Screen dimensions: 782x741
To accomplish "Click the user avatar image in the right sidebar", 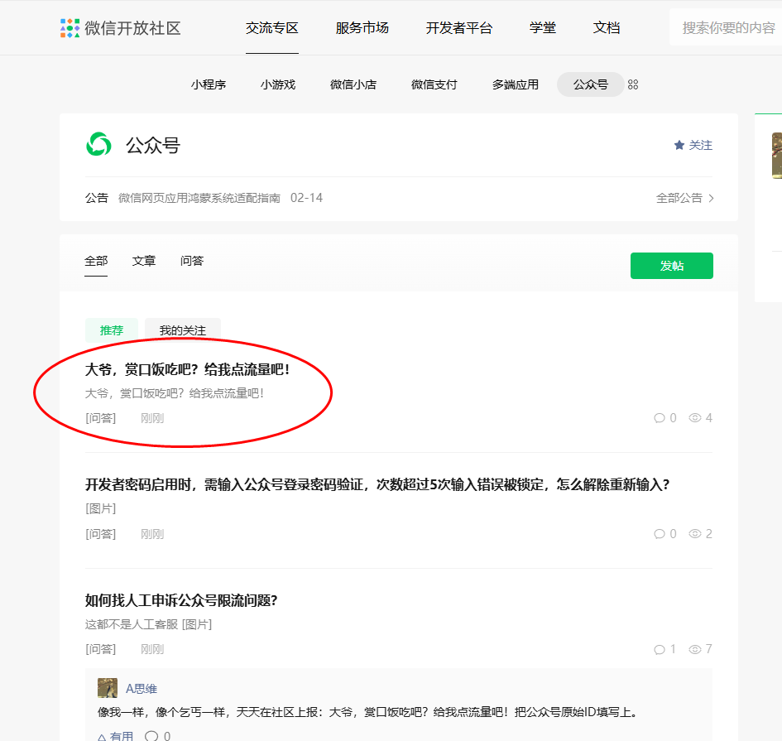I will coord(776,155).
